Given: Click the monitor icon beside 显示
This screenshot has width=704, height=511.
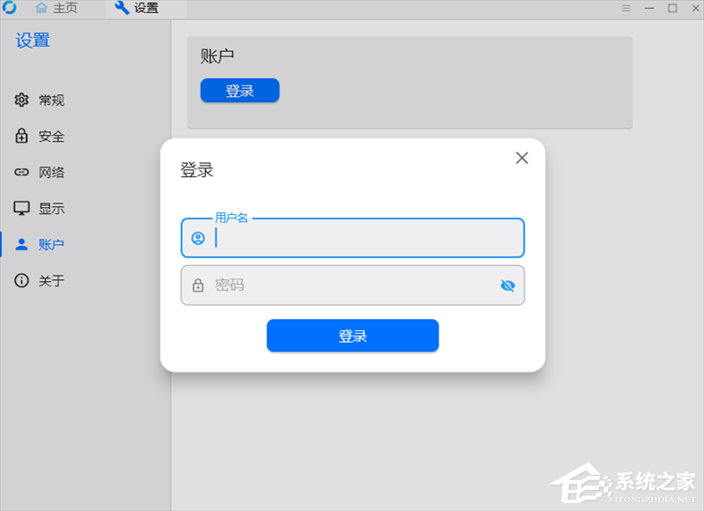Looking at the screenshot, I should [21, 208].
